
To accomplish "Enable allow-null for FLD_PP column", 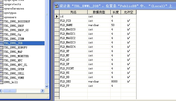I will 129,86.
